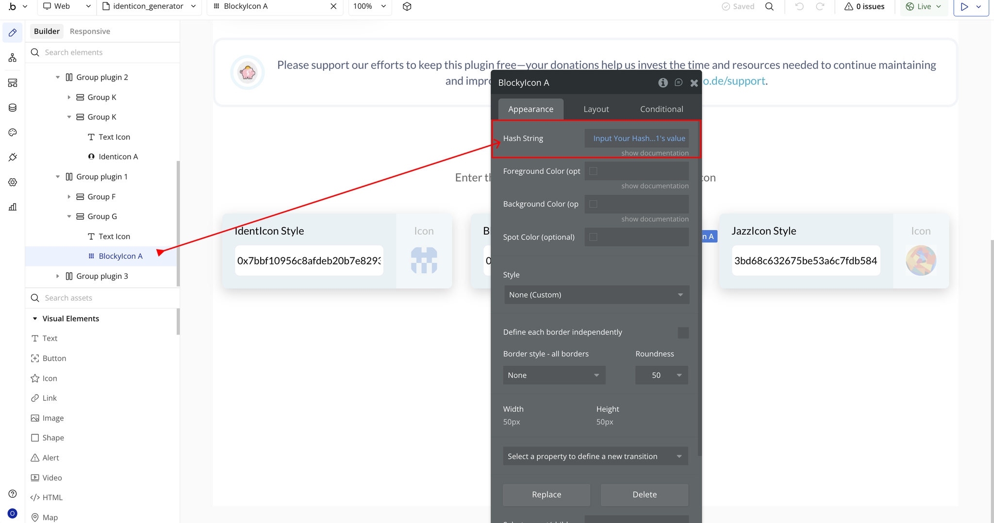The image size is (994, 523).
Task: Click the Map element in Visual Elements
Action: point(44,517)
